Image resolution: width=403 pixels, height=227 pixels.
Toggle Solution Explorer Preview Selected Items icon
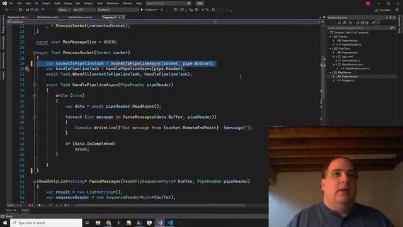point(378,23)
